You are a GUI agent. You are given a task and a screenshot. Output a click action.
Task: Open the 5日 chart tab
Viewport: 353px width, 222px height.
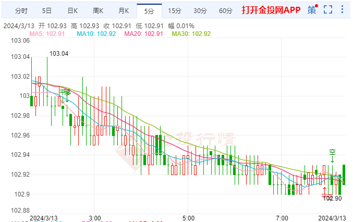coord(47,10)
